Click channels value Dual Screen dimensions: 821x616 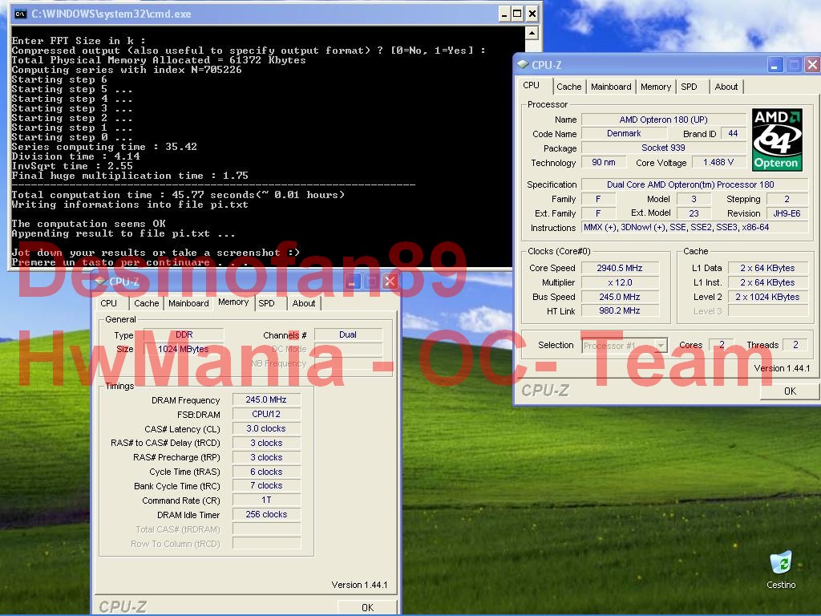[x=348, y=334]
